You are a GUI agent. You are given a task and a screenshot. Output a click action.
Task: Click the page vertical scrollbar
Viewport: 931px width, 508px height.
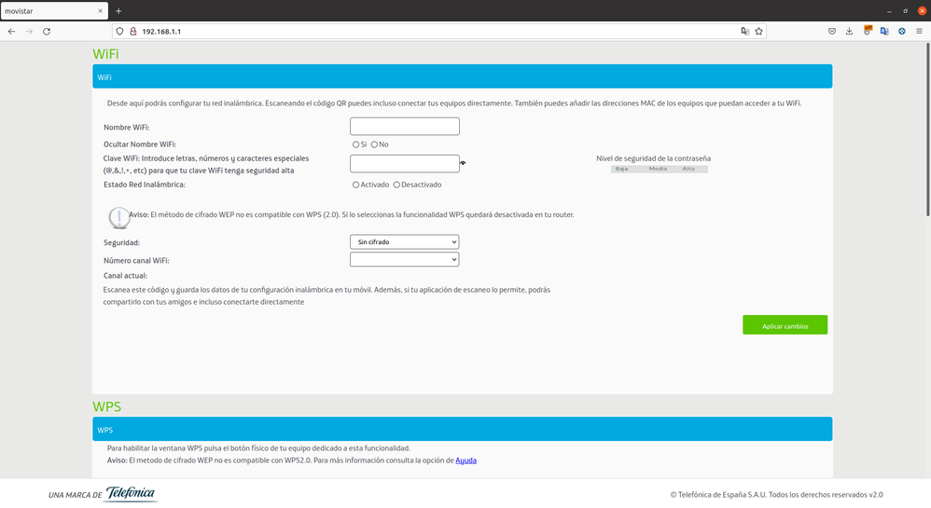pos(928,130)
